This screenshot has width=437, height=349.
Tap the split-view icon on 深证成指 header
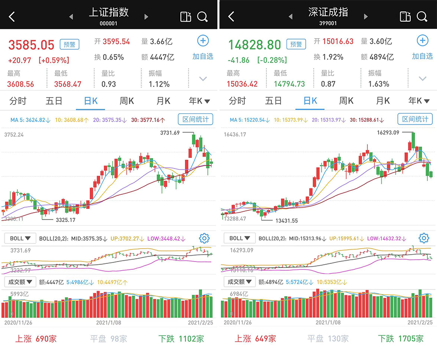(x=405, y=17)
